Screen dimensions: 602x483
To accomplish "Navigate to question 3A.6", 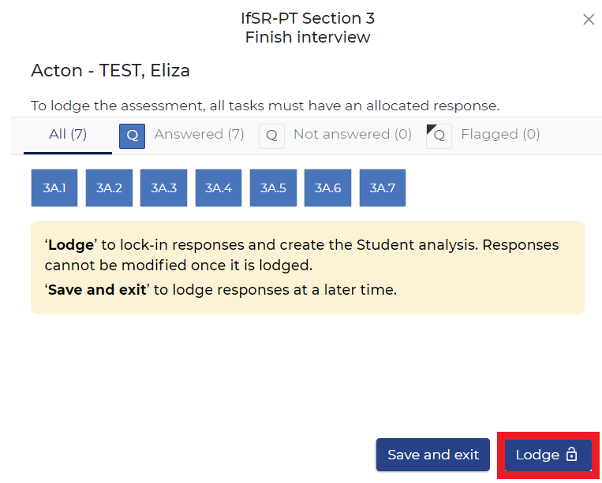I will coord(327,188).
